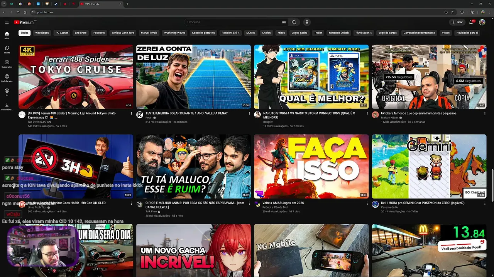Open the Reset channel avatar
The width and height of the screenshot is (494, 277).
coord(140,115)
